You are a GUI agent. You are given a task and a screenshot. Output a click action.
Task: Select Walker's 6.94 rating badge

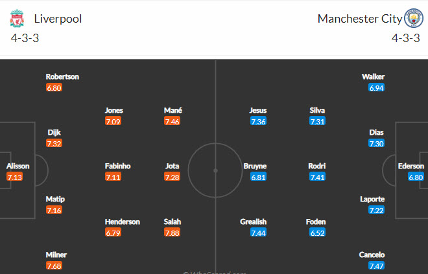point(377,87)
